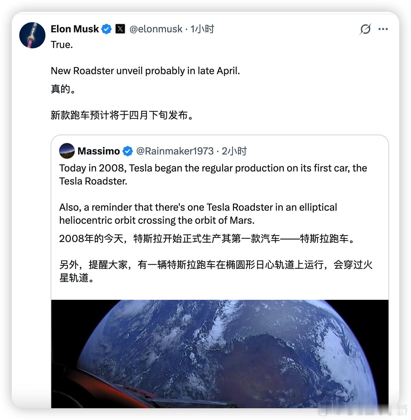The width and height of the screenshot is (411, 420).
Task: Click the 2小时 timestamp on Massimo's post
Action: (x=234, y=151)
